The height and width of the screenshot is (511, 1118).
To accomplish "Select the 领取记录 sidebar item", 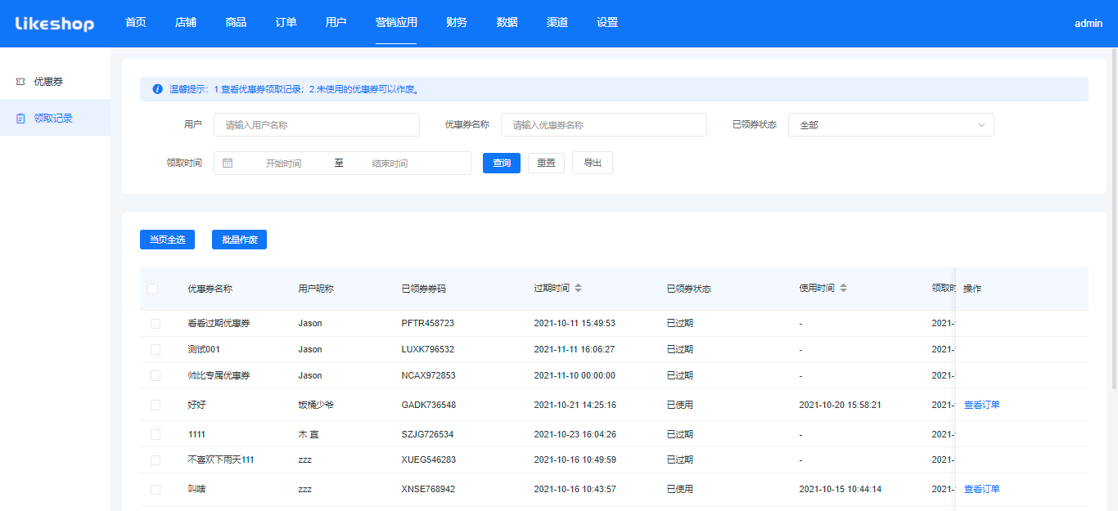I will click(x=55, y=119).
